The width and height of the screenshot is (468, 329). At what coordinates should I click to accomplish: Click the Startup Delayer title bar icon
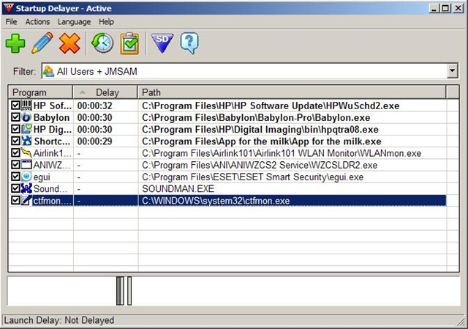coord(8,8)
